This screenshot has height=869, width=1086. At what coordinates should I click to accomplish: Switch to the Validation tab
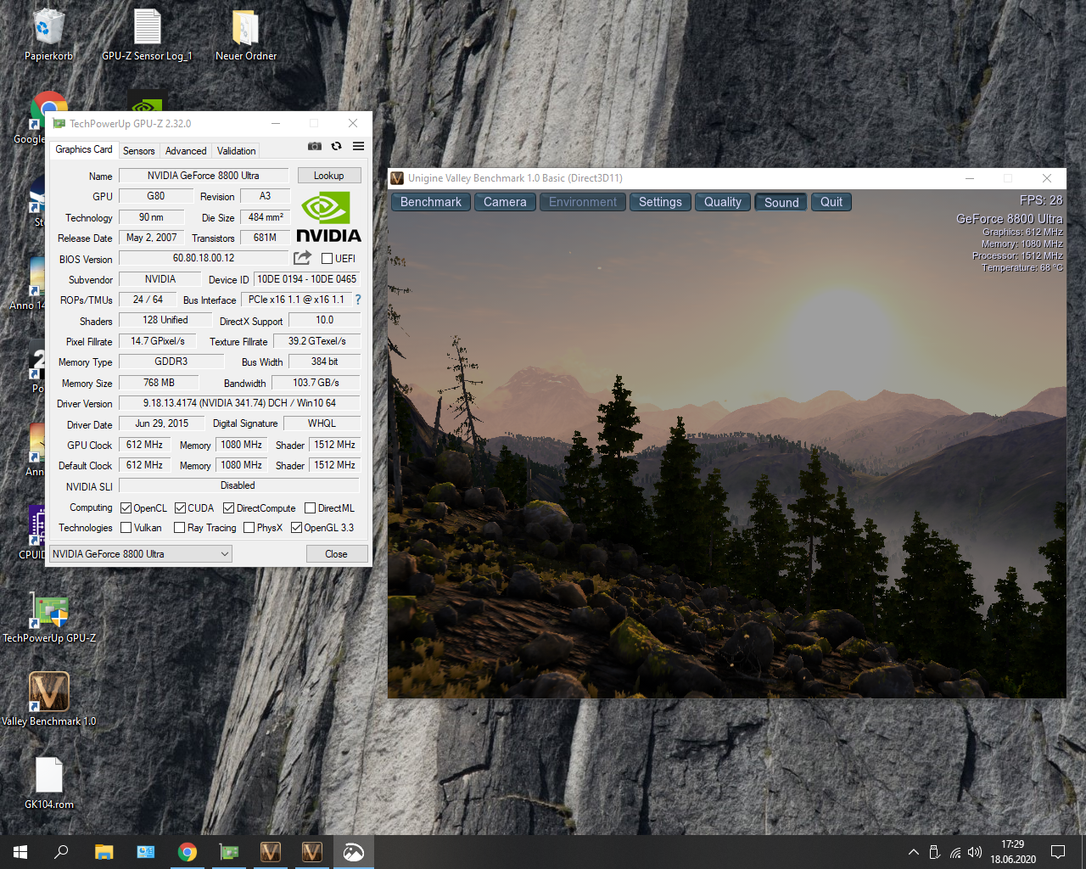click(236, 151)
